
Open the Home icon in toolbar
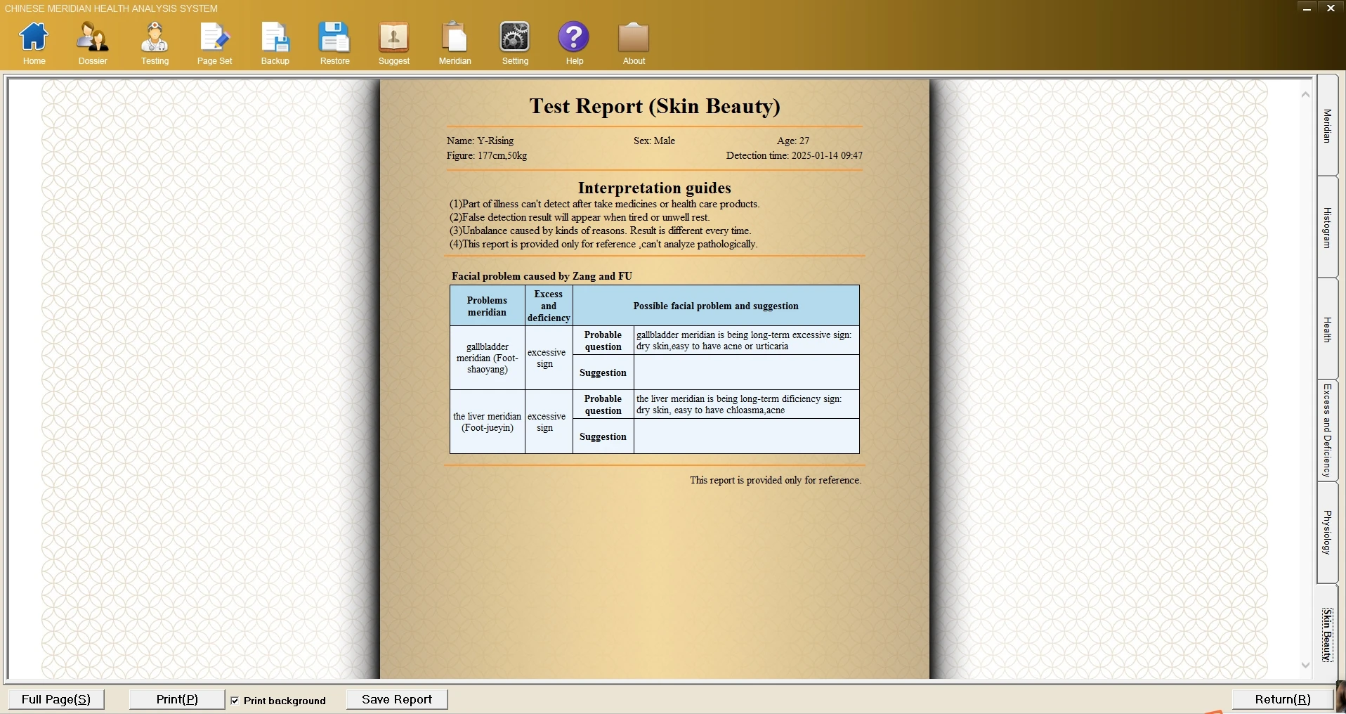pyautogui.click(x=34, y=39)
